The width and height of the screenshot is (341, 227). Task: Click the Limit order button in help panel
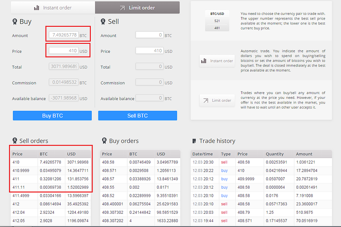coord(217,101)
